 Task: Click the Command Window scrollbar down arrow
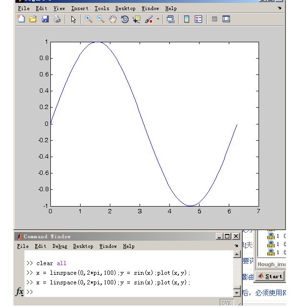pyautogui.click(x=236, y=293)
